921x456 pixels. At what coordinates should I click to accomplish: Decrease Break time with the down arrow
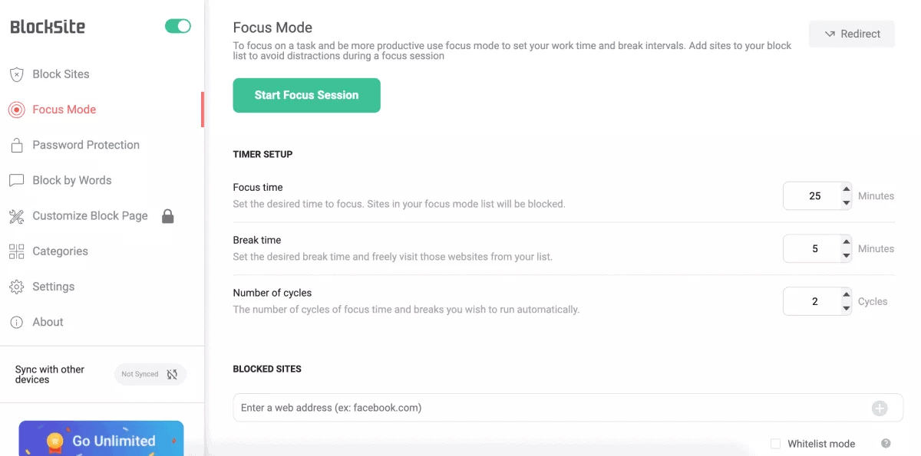click(845, 254)
